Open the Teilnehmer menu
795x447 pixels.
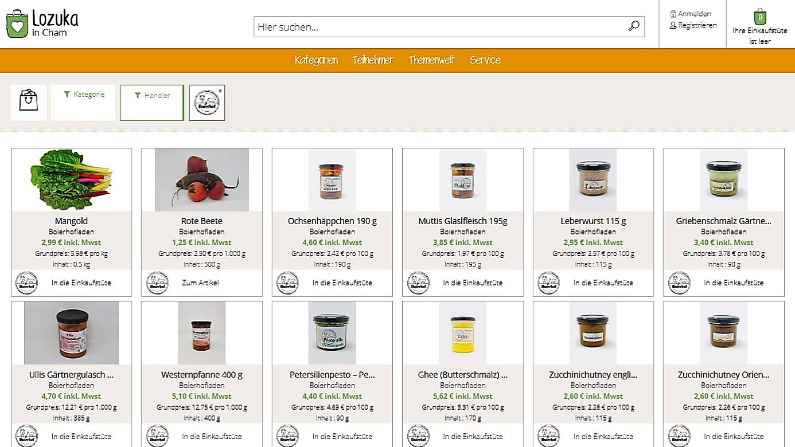pos(373,60)
